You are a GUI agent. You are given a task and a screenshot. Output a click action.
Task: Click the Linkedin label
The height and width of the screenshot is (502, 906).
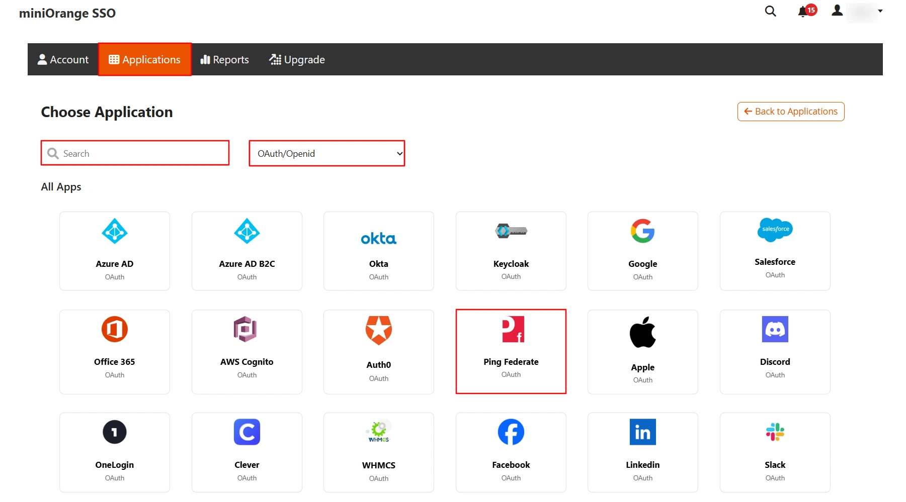point(643,465)
